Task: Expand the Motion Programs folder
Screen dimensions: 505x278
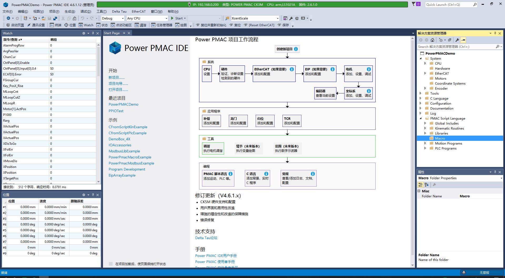Action: pyautogui.click(x=425, y=143)
